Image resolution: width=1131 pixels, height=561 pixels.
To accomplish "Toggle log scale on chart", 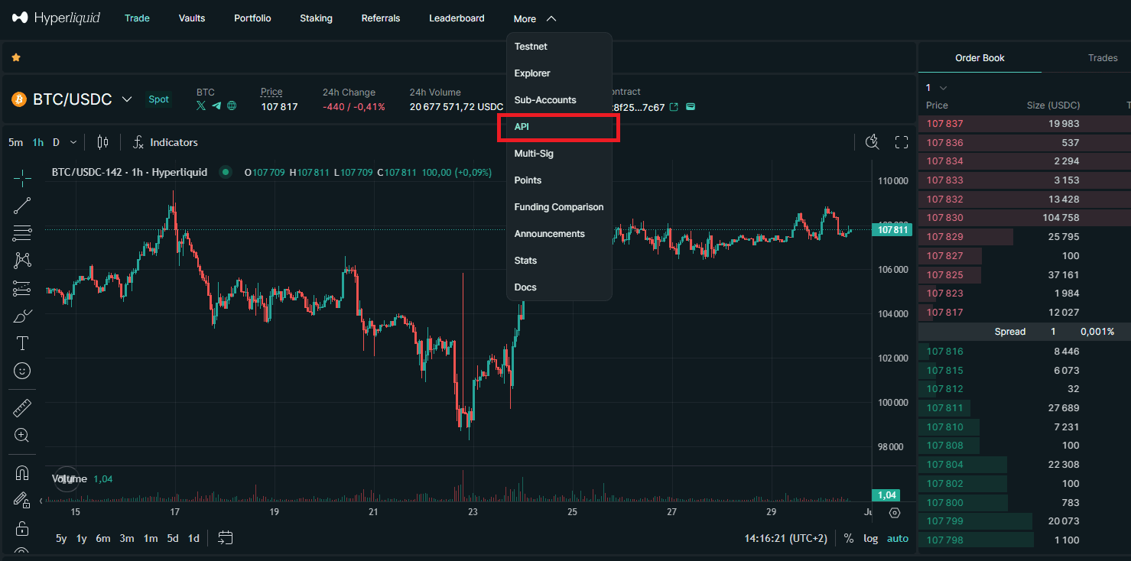I will point(871,538).
